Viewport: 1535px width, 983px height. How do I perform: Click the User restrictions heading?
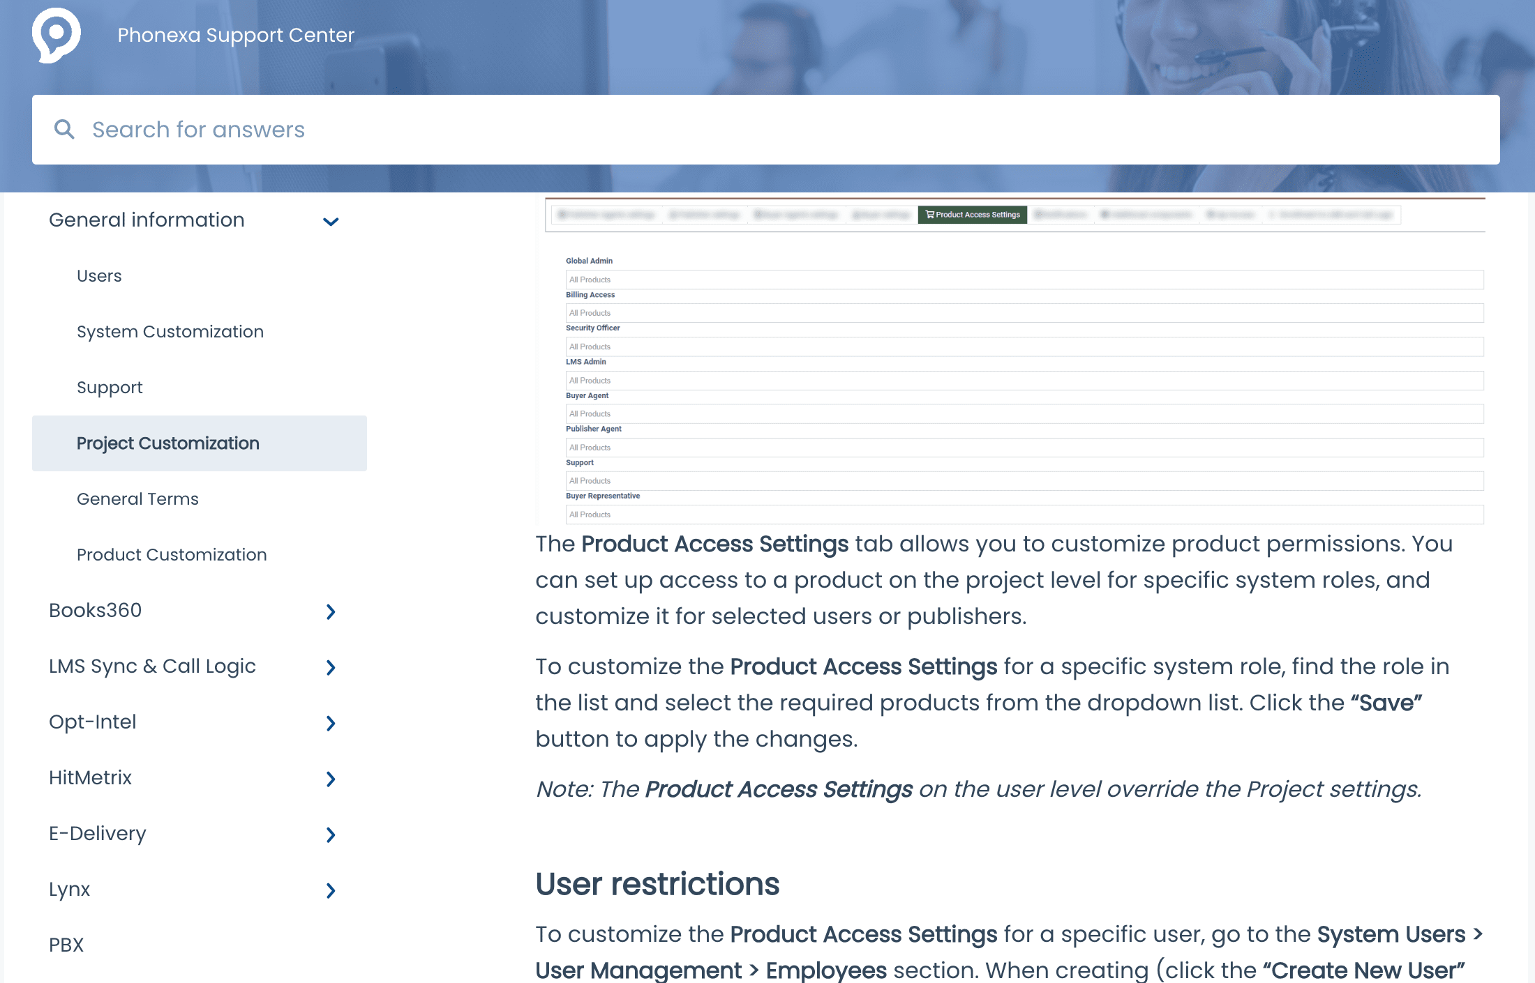657,884
